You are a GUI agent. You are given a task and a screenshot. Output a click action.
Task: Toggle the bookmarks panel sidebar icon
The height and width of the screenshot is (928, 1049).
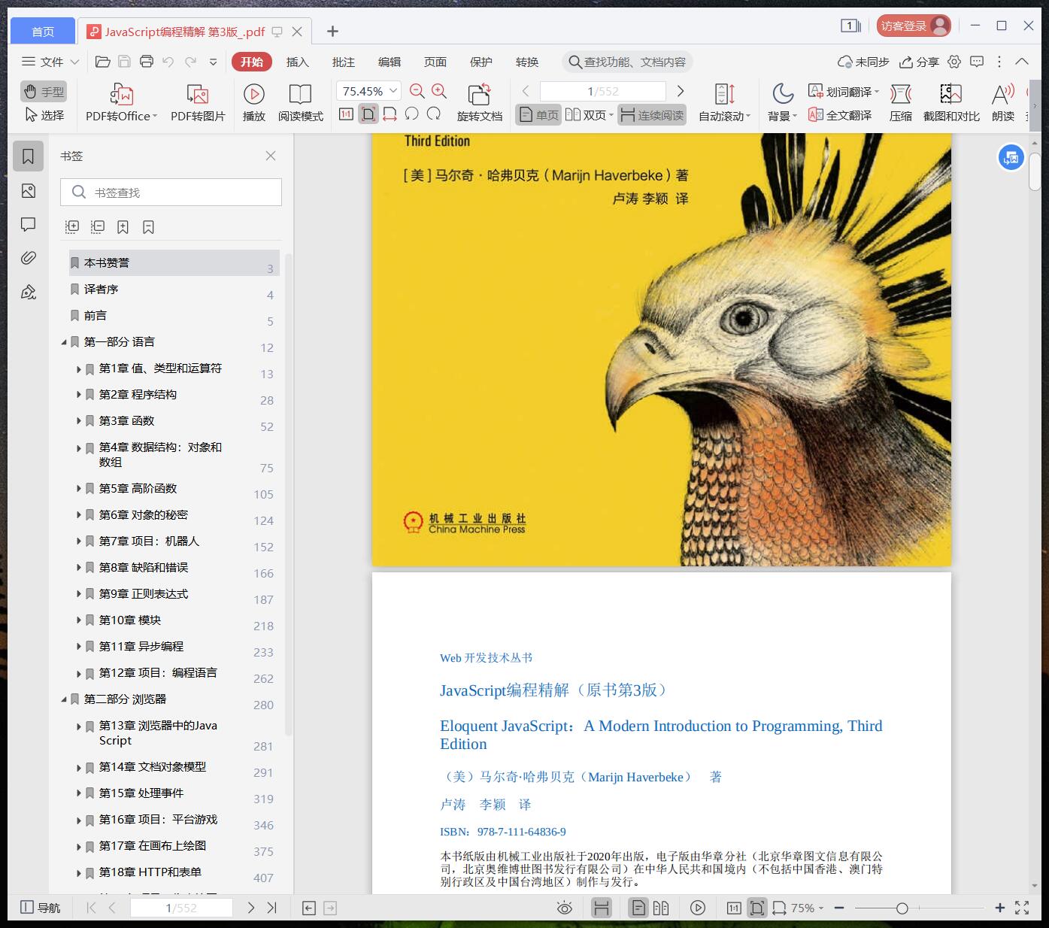click(29, 156)
